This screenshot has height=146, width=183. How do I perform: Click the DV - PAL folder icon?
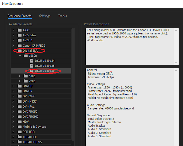(20, 107)
